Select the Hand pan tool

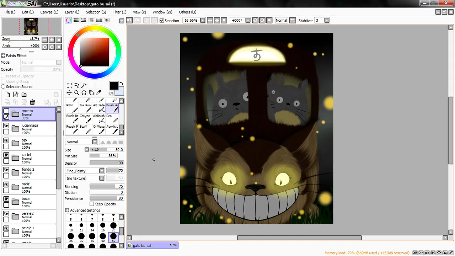91,92
